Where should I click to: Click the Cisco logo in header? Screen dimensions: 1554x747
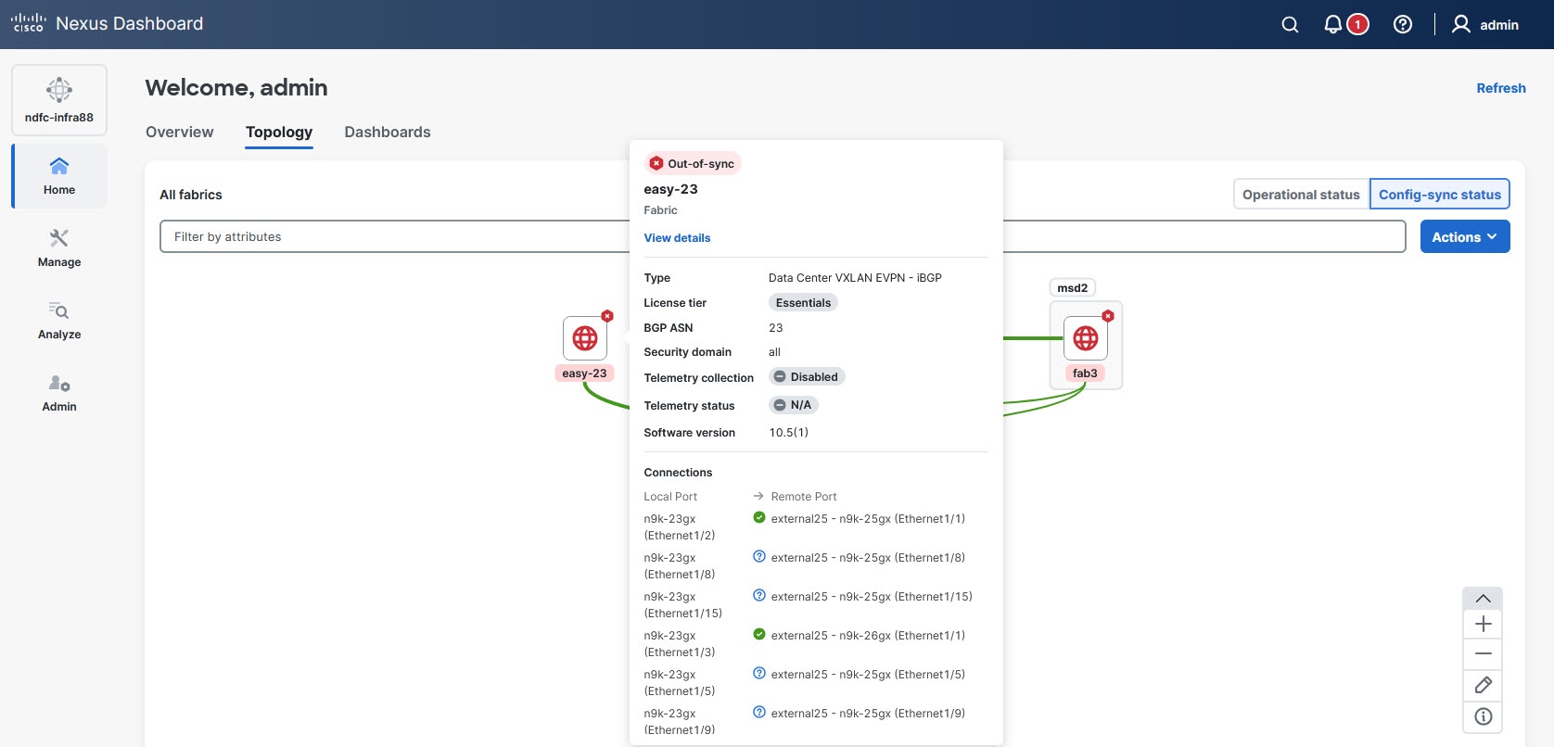(28, 23)
